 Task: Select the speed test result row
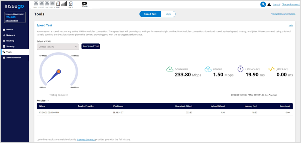click(165, 112)
